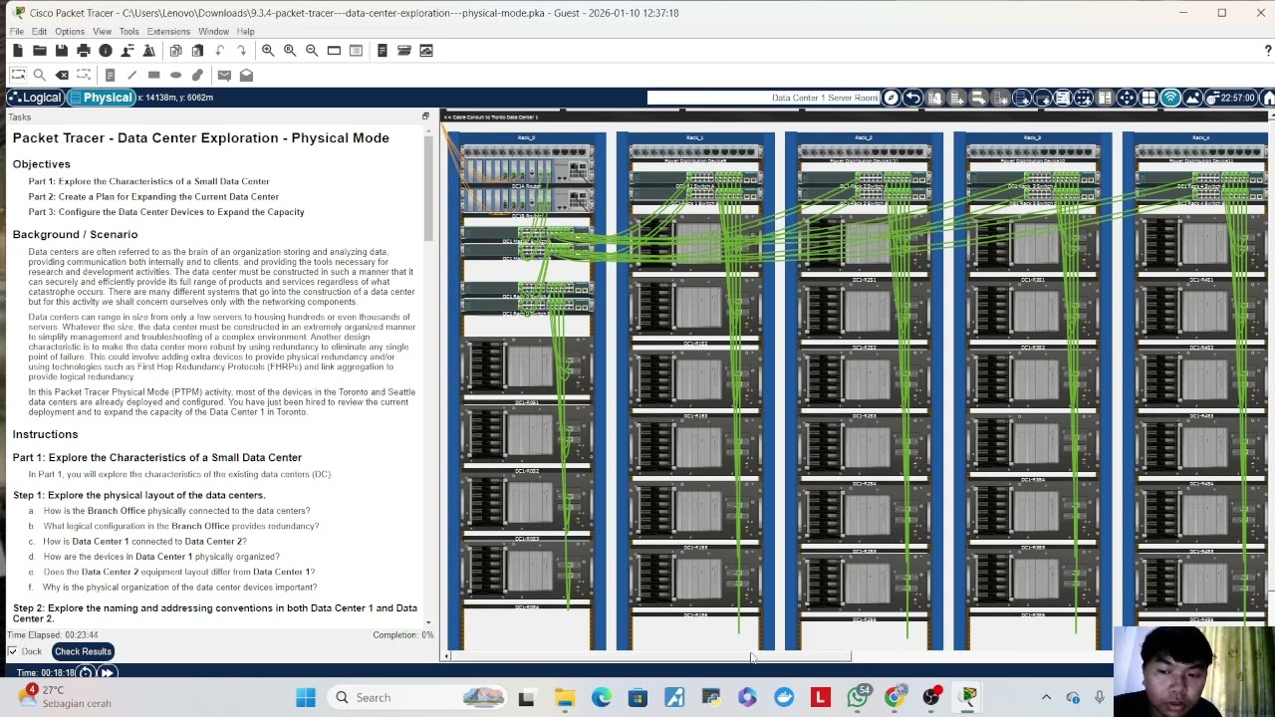This screenshot has height=717, width=1275.
Task: Activate the Delete tool
Action: [x=62, y=75]
